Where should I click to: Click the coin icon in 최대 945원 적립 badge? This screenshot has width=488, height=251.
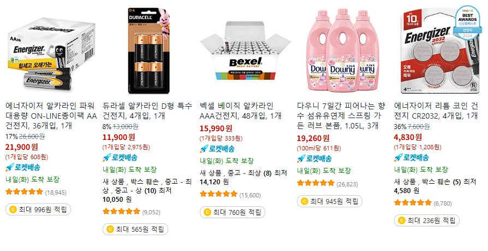(305, 201)
